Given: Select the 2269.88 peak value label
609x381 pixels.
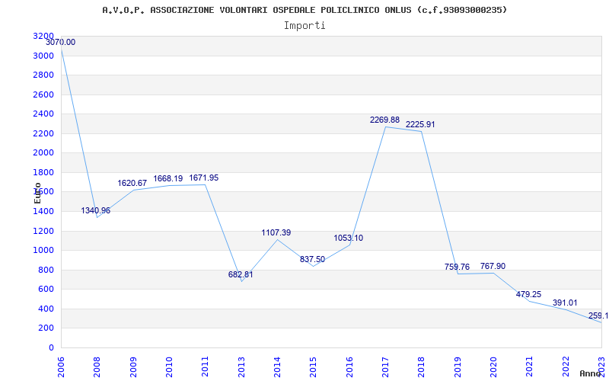Looking at the screenshot, I should coord(384,120).
